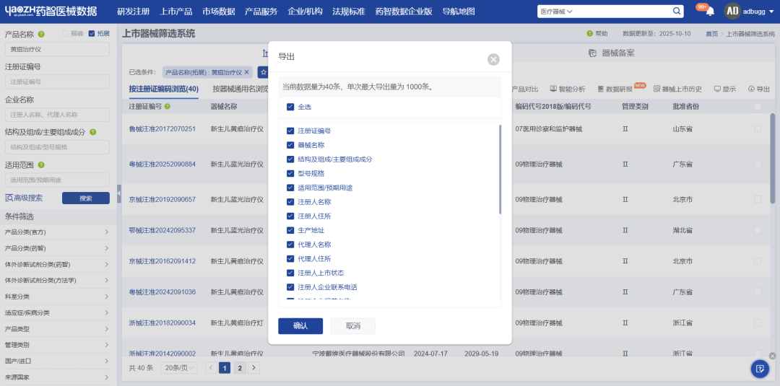
Task: Click the green help icon next to 产品名称
Action: point(41,35)
